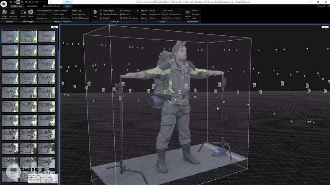The height and width of the screenshot is (185, 330).
Task: Launch Real-time Assistance wizard
Action: pyautogui.click(x=13, y=14)
